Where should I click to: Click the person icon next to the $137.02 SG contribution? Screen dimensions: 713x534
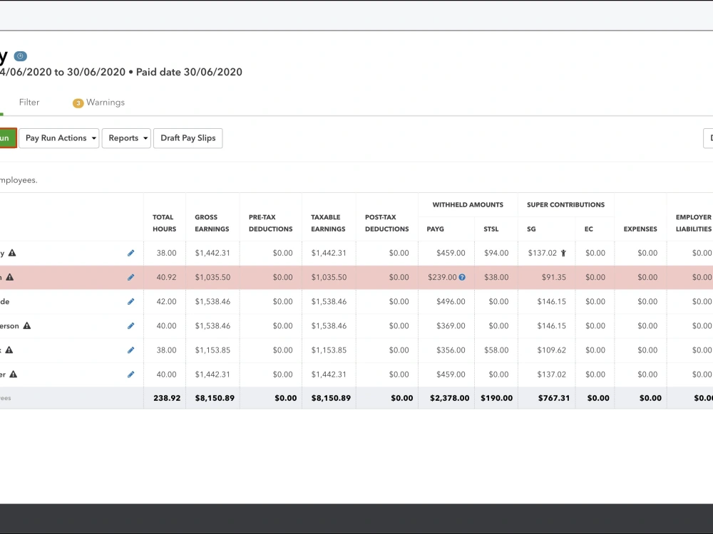point(563,252)
